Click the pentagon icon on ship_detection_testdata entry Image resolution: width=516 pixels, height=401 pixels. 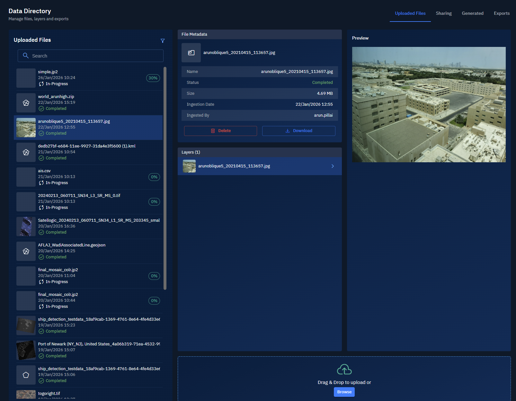coord(26,375)
